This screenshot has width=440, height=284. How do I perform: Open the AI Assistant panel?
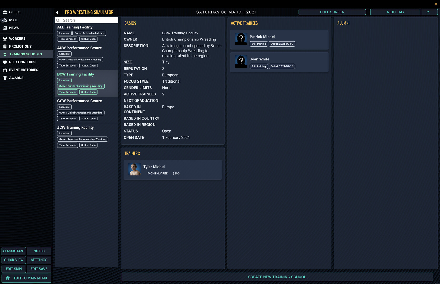[x=14, y=251]
